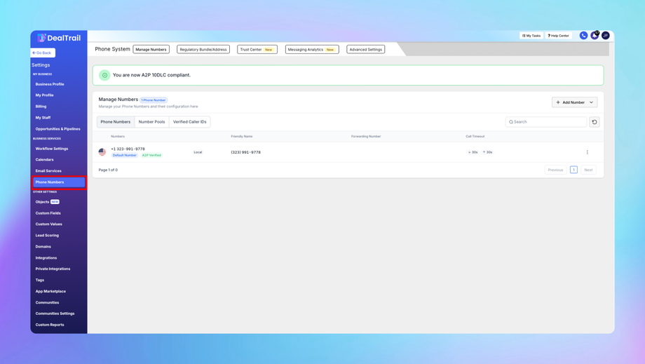
Task: Open Opportunities & Pipelines settings
Action: pyautogui.click(x=57, y=129)
